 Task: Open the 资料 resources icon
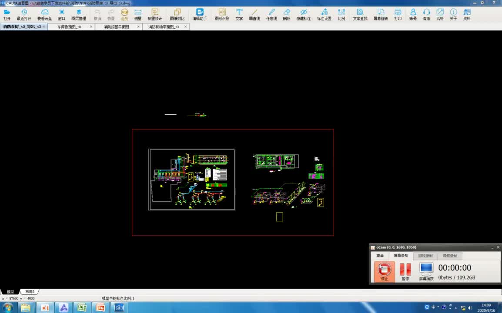(x=467, y=15)
